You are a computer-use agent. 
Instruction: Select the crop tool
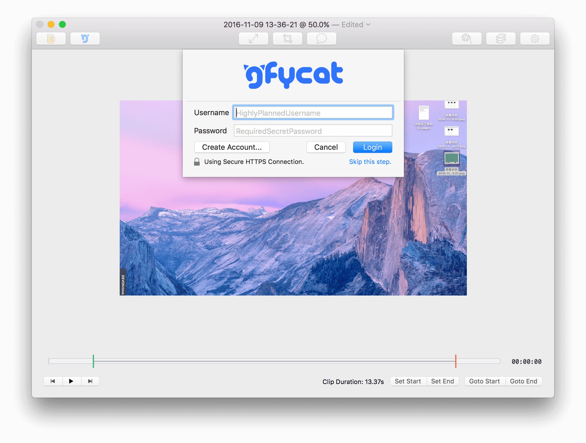[288, 39]
